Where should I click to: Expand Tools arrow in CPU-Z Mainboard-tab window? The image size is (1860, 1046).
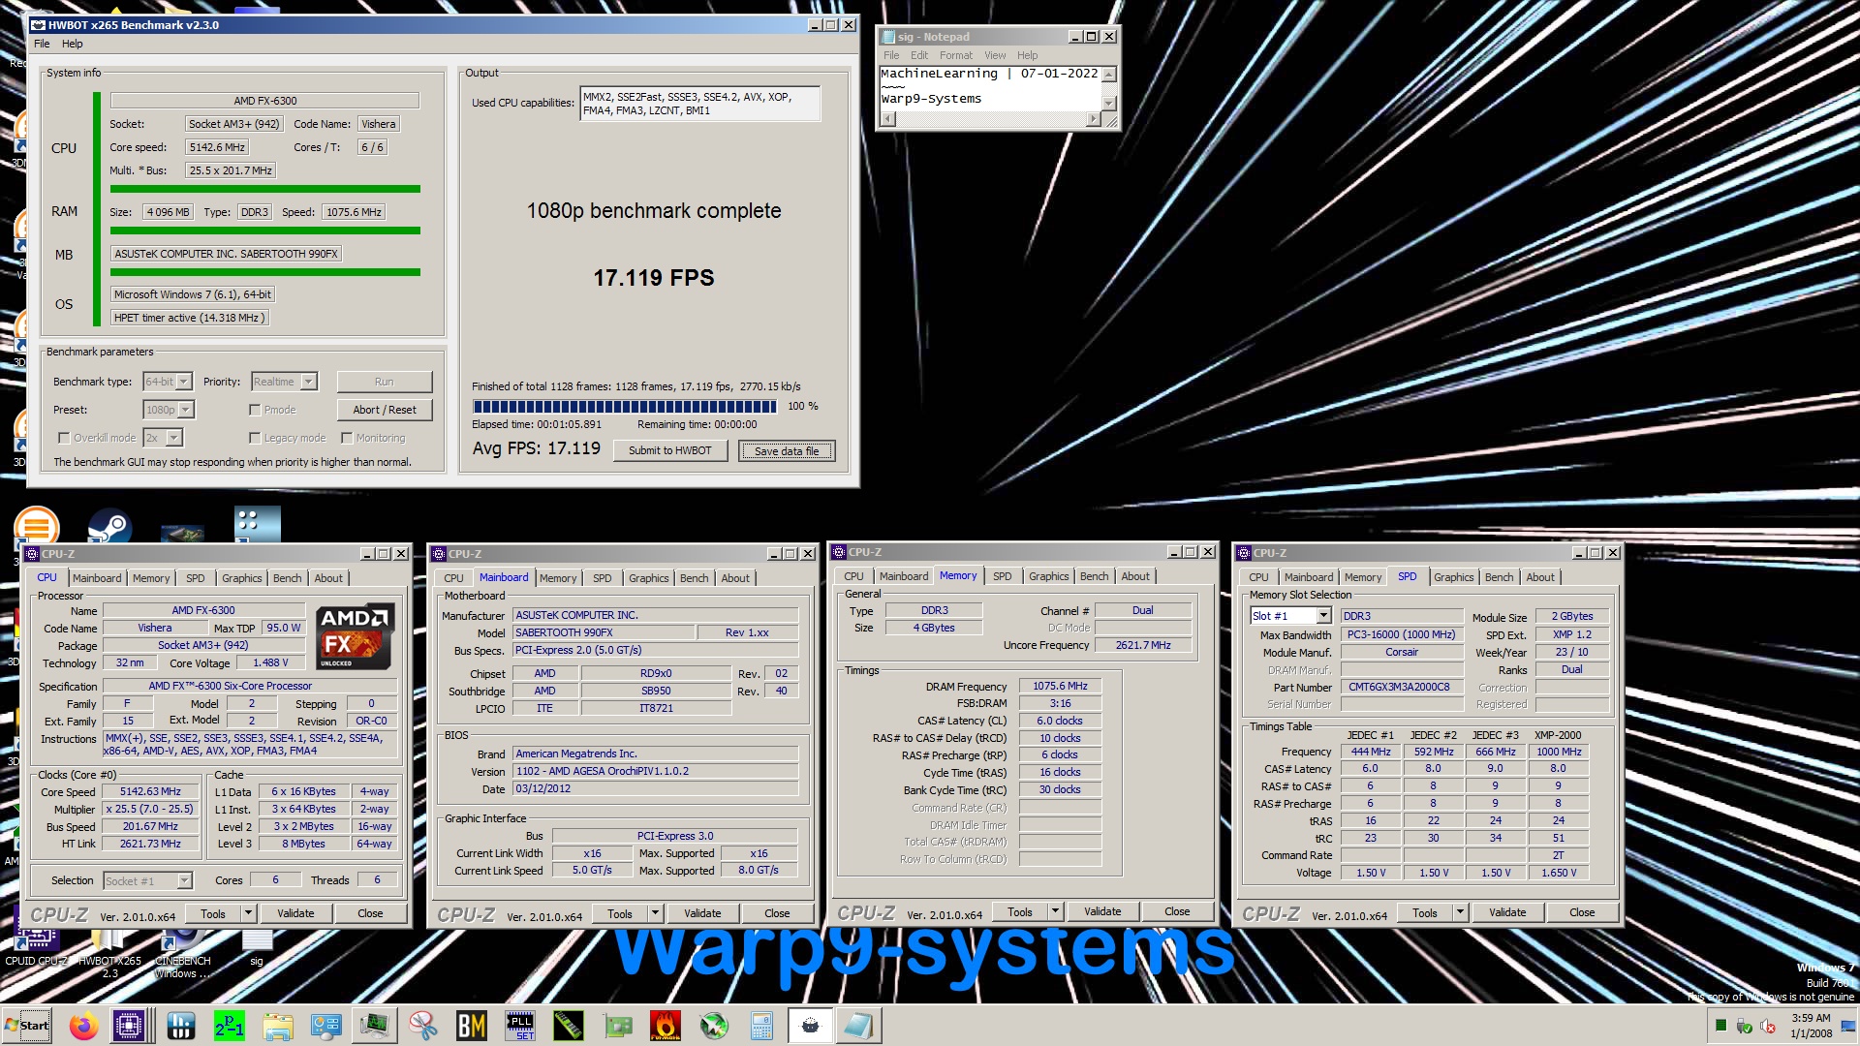[655, 913]
